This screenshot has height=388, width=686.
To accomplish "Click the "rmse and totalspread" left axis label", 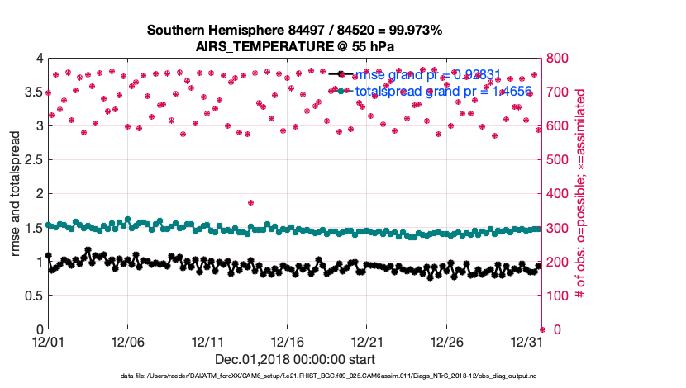I will coord(16,193).
